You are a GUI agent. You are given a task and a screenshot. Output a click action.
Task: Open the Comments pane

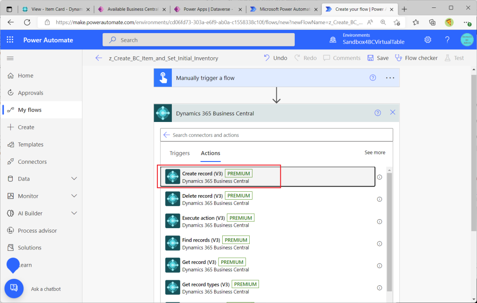pos(342,58)
